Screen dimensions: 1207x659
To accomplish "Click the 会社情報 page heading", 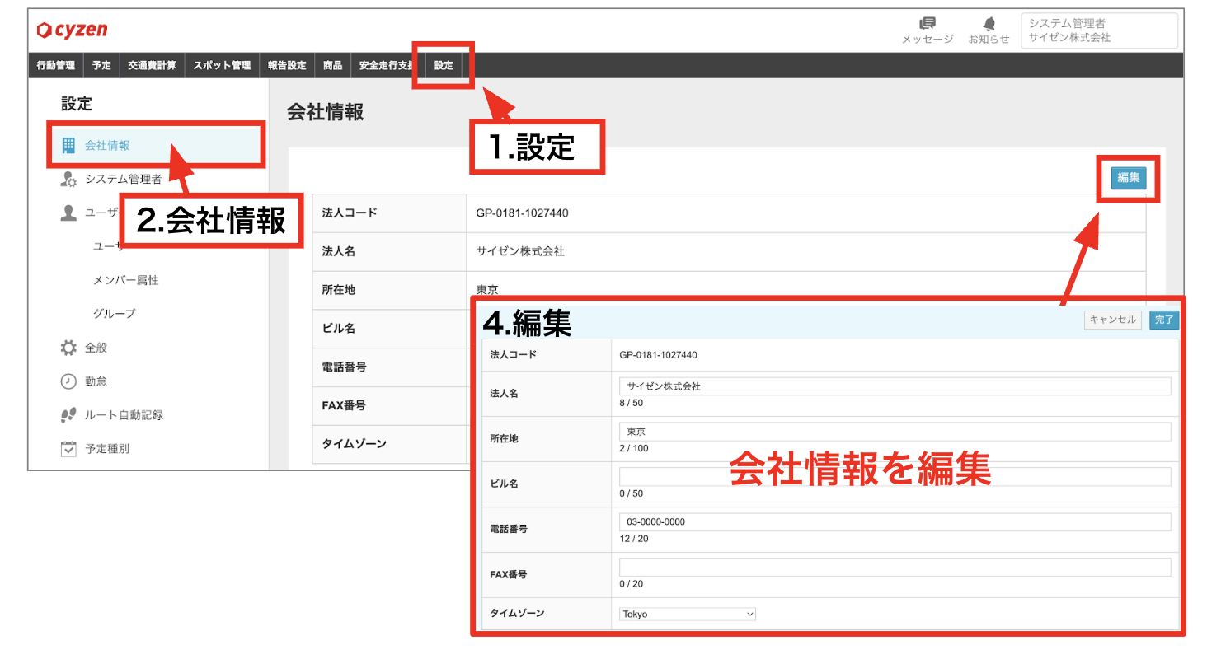I will point(325,113).
